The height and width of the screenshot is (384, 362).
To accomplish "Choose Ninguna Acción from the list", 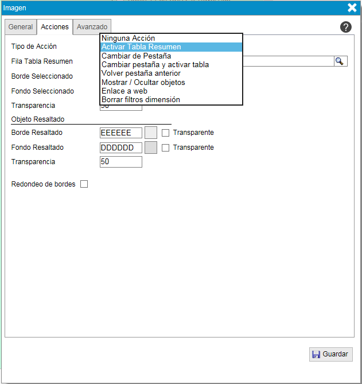I will (x=128, y=38).
